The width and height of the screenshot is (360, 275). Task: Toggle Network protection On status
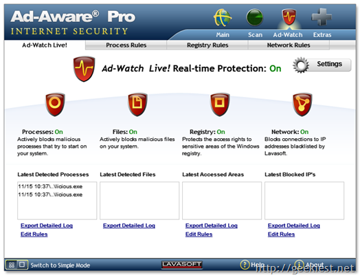coord(304,132)
